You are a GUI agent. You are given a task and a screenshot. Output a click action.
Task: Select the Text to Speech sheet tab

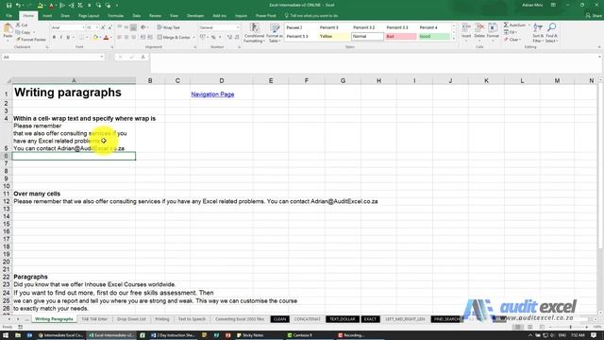pos(192,319)
